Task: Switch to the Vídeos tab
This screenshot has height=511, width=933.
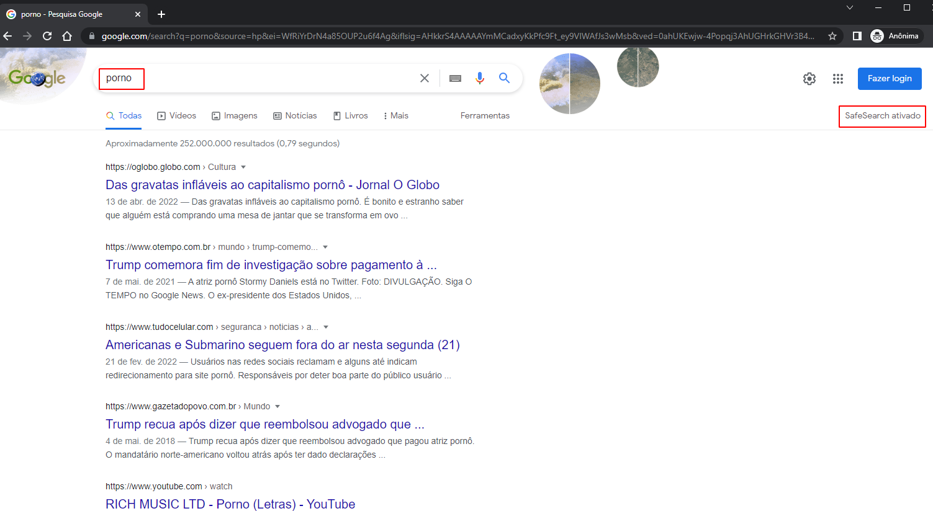Action: tap(177, 116)
